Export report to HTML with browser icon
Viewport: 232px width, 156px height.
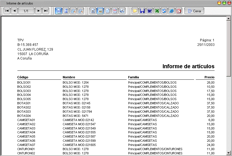tap(172, 11)
